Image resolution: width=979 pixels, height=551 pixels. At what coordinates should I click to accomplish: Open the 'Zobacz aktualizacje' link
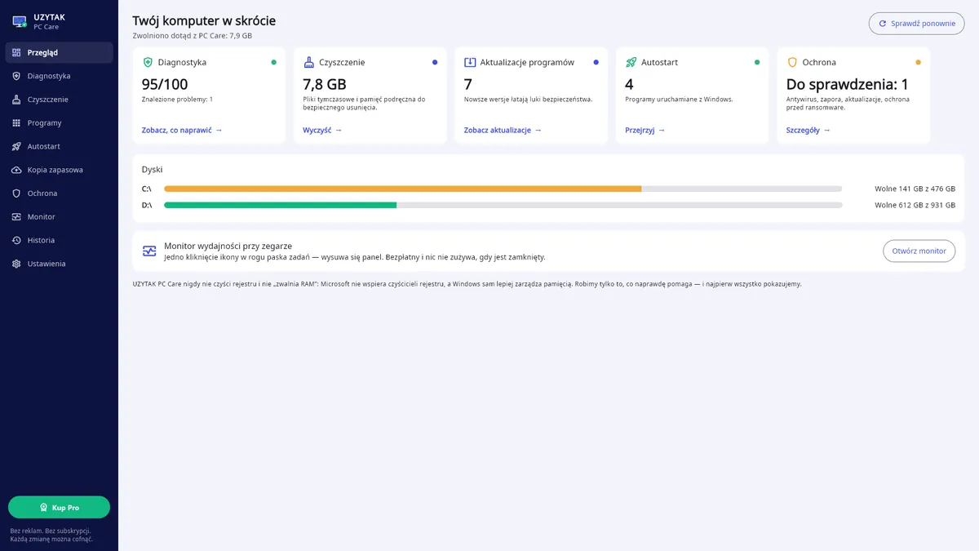click(503, 130)
